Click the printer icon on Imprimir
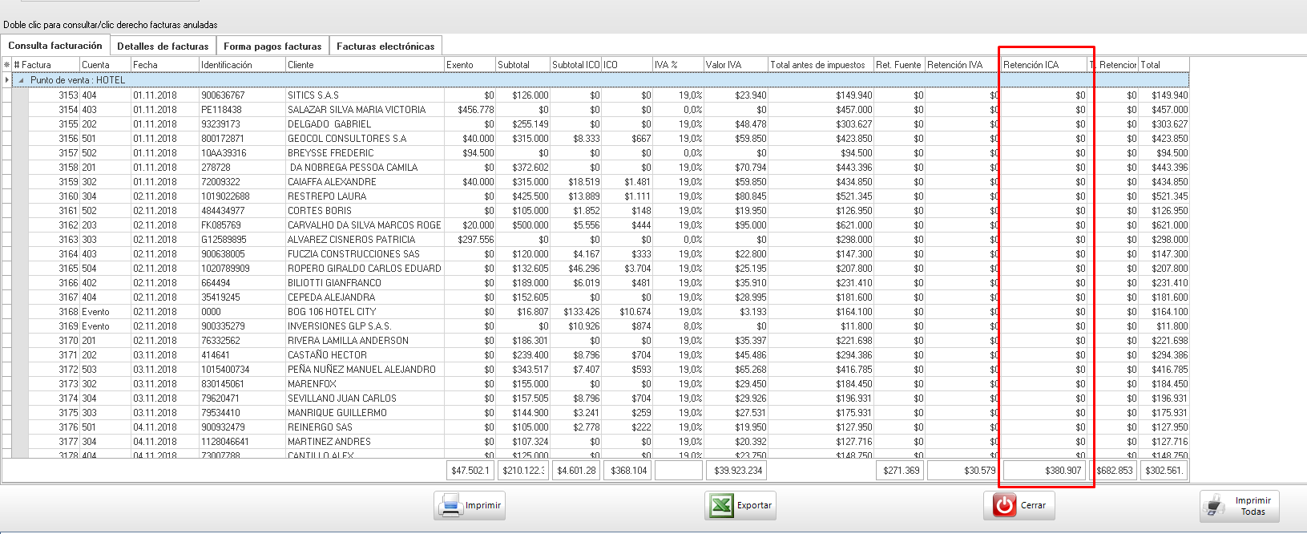This screenshot has width=1307, height=534. click(450, 506)
